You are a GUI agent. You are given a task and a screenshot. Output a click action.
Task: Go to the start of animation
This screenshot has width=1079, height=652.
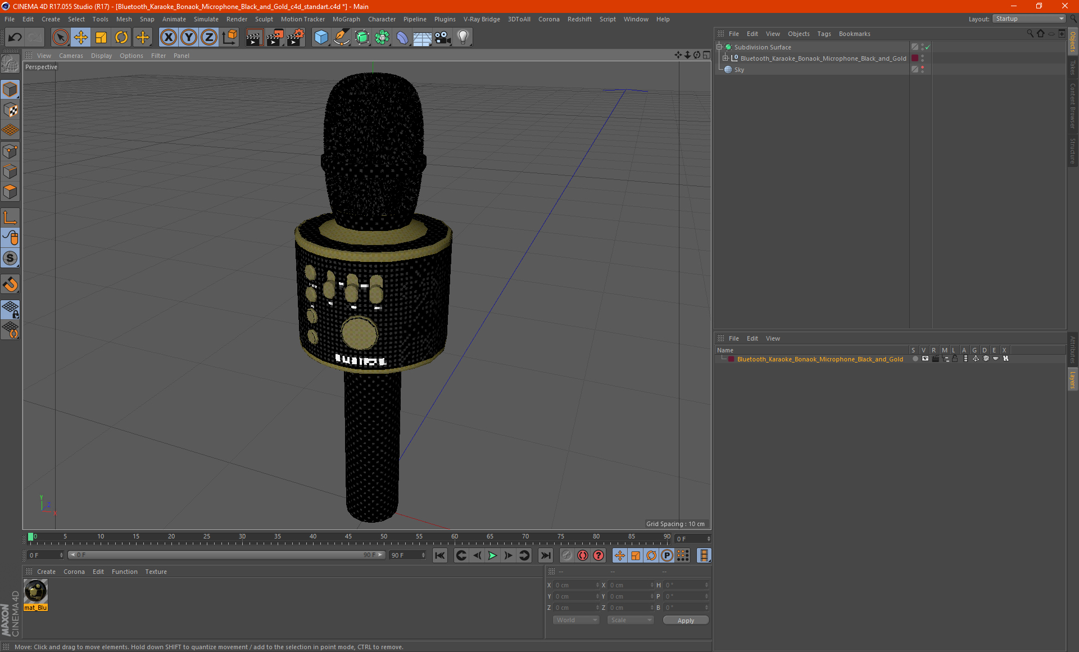coord(440,555)
